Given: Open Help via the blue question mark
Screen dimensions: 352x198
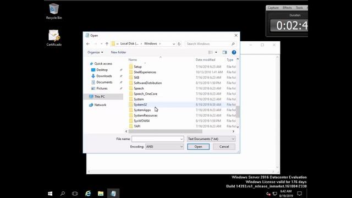Looking at the screenshot, I should [x=234, y=52].
